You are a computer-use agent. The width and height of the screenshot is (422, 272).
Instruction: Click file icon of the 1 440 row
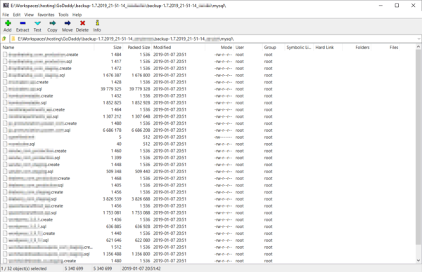click(x=5, y=233)
